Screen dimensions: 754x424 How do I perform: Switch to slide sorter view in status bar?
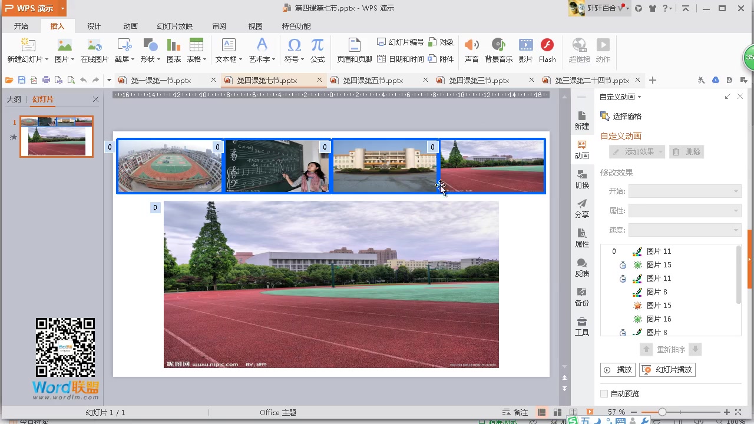[x=557, y=412]
